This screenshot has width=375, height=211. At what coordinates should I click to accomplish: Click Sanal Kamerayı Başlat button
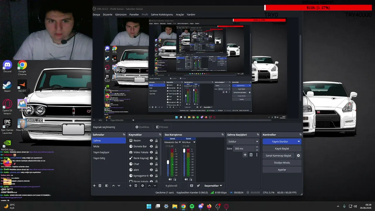click(x=278, y=156)
